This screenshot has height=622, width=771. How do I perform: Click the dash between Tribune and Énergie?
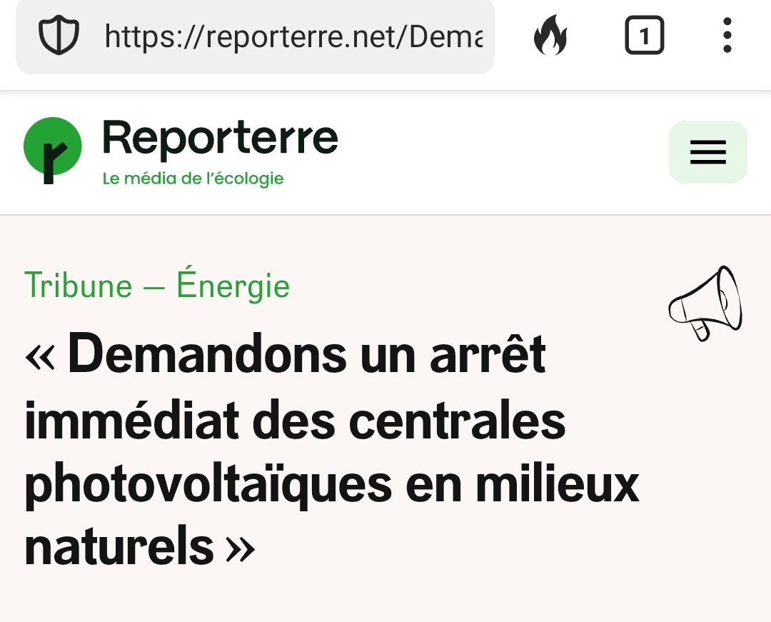pyautogui.click(x=154, y=287)
